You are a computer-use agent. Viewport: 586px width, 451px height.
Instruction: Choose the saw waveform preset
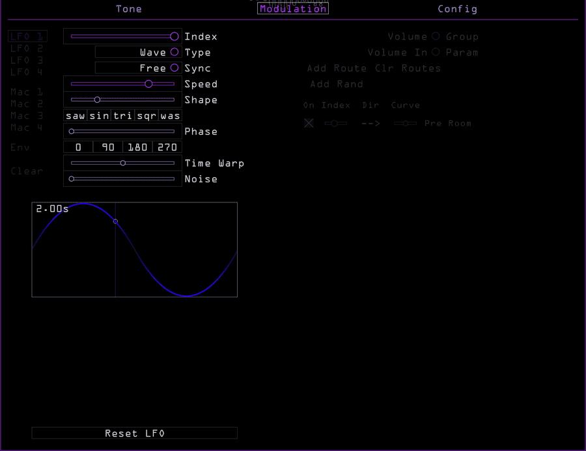(x=76, y=115)
